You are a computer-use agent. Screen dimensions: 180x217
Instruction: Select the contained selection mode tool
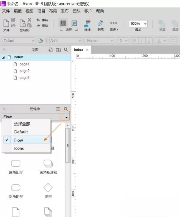click(x=74, y=24)
